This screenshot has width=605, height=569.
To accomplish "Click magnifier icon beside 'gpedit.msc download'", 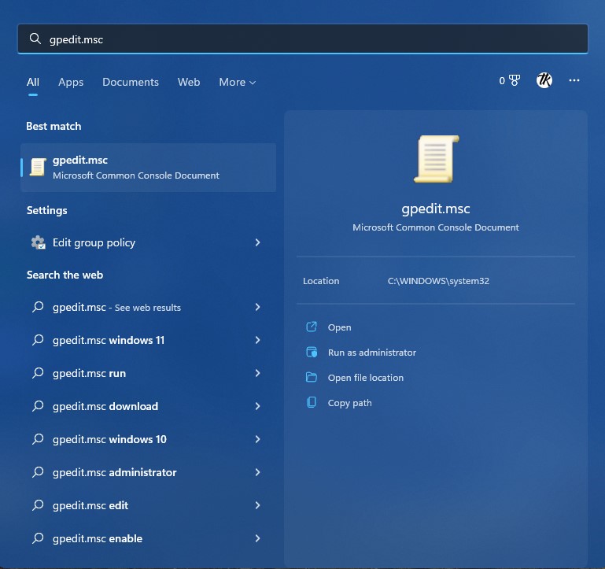I will tap(38, 406).
